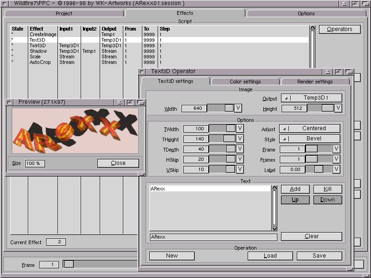Switch to the Color settings tab
This screenshot has width=371, height=278.
(x=245, y=82)
